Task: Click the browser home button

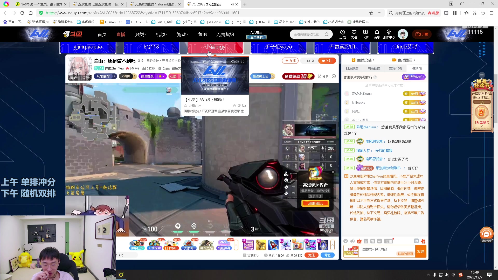Action: coord(31,13)
